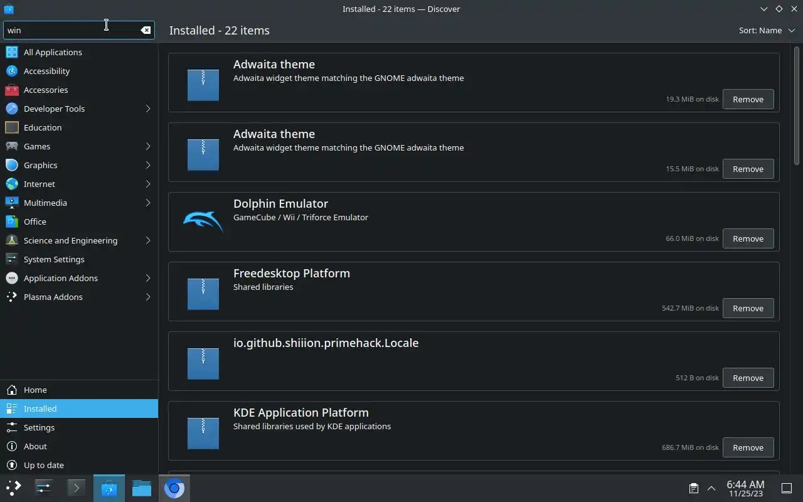Expand the Developer Tools subcategories
The image size is (803, 502).
pos(148,109)
